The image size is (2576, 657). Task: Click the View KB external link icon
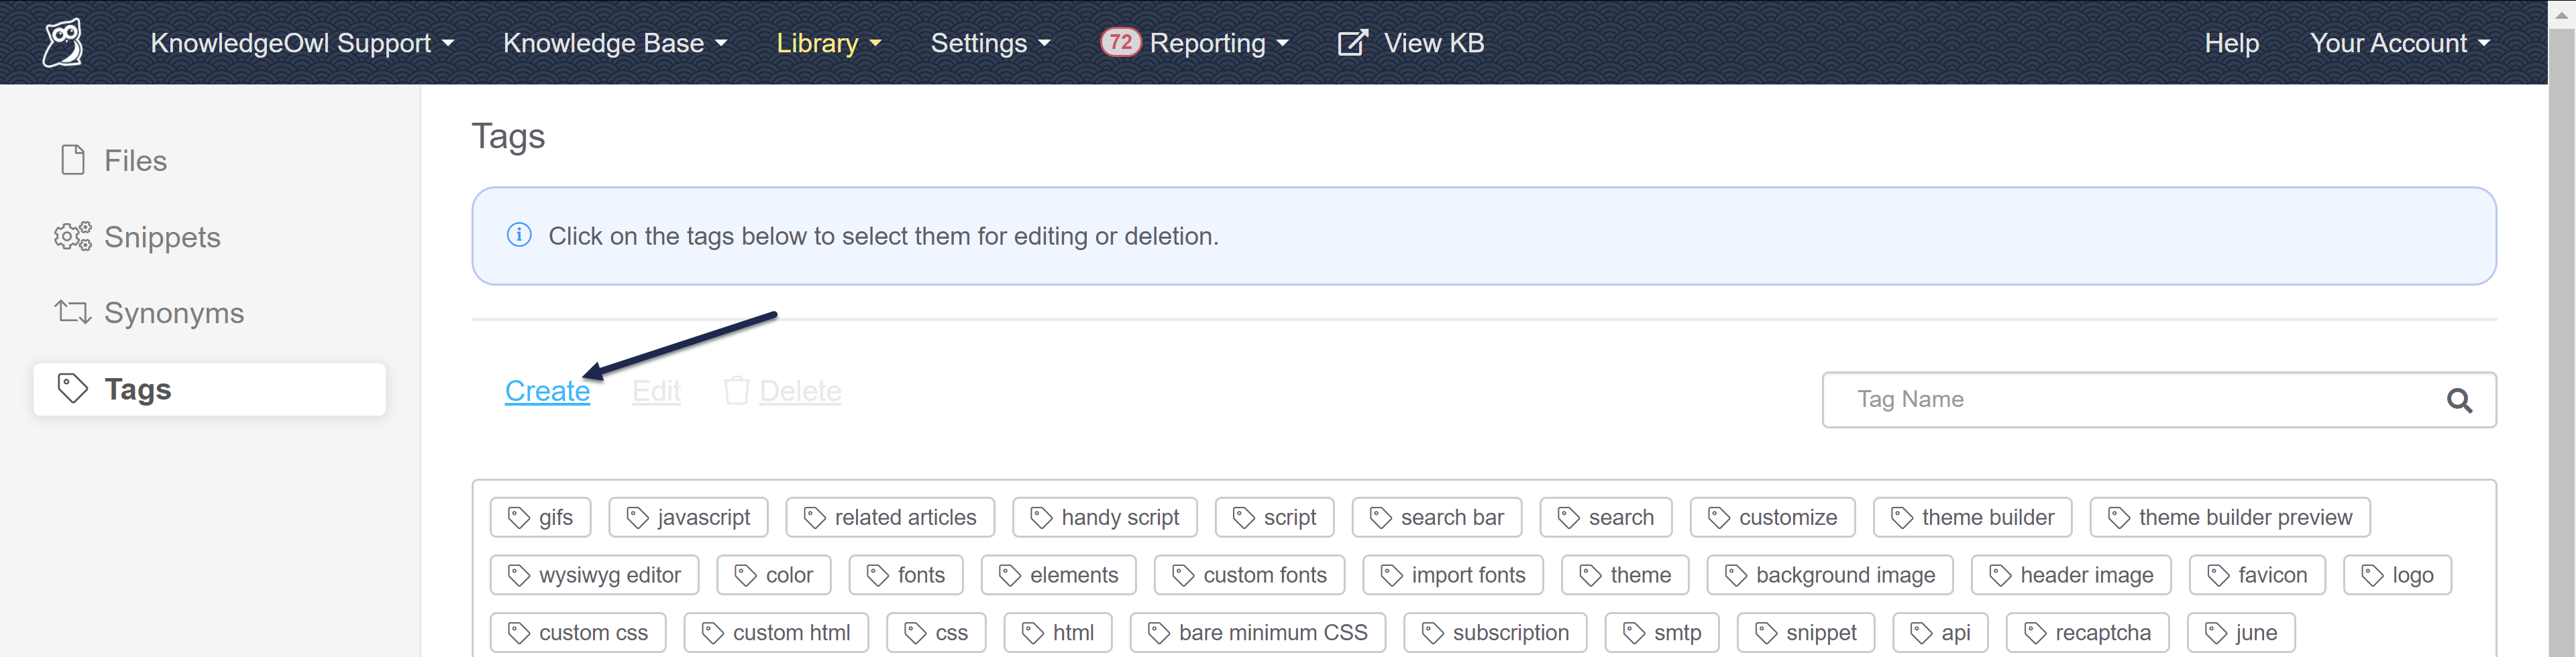tap(1351, 43)
